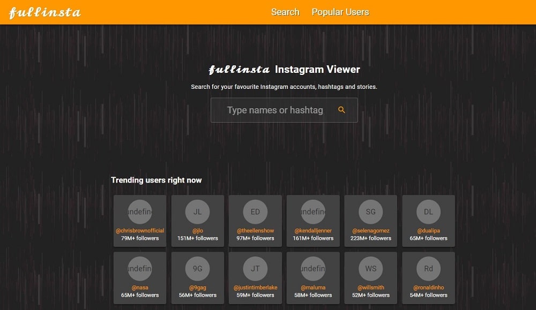
Task: Click the orange magnifier search icon
Action: tap(341, 110)
